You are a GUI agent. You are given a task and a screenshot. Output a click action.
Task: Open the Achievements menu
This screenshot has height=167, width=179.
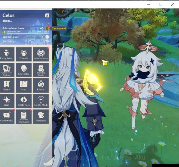coord(41,54)
